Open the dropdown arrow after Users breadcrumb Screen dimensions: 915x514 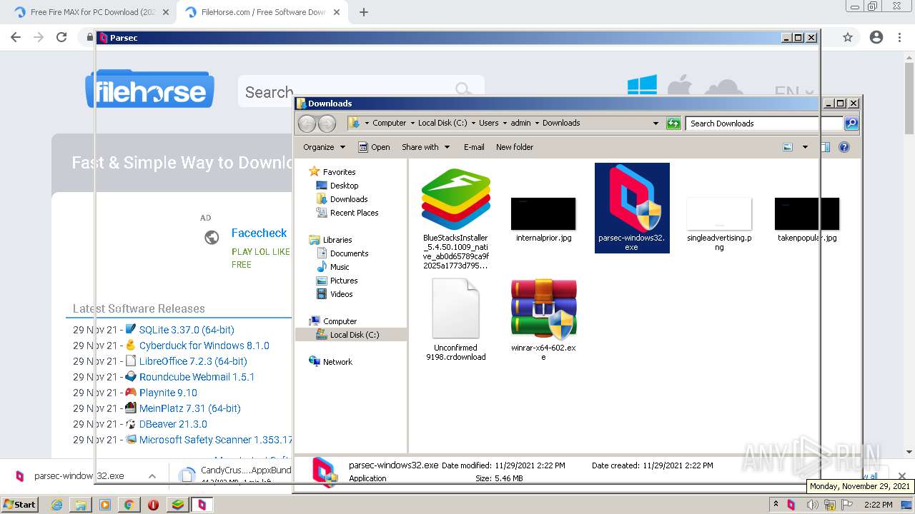[505, 123]
